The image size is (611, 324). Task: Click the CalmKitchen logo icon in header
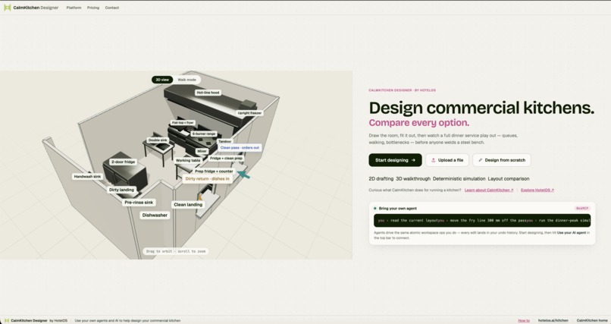pos(7,8)
